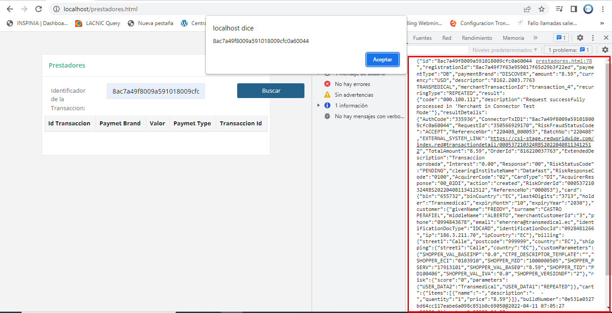Switch to the Red tab in DevTools
This screenshot has height=313, width=612.
coord(447,38)
